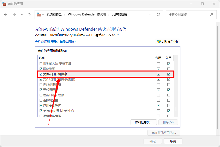Viewport: 220px width, 147px height.
Task: Uncheck the 应用安装程序 checkbox
Action: click(x=41, y=106)
